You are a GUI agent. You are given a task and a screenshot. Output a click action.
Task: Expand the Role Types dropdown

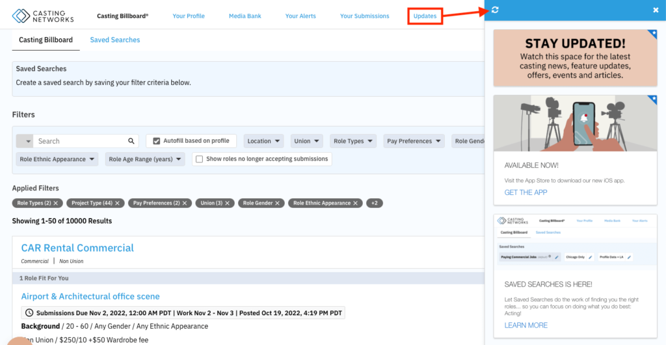point(353,141)
